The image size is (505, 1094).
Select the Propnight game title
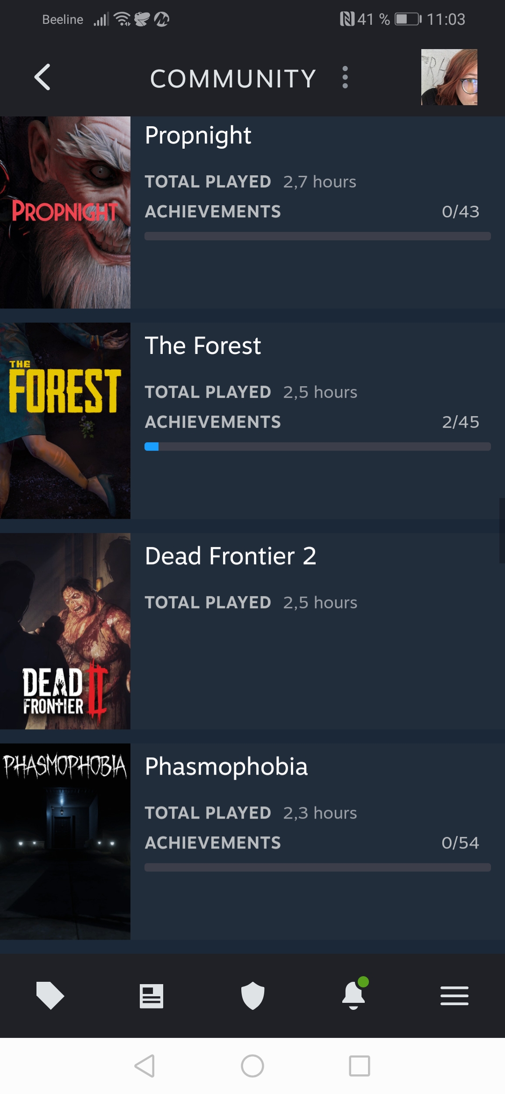198,136
